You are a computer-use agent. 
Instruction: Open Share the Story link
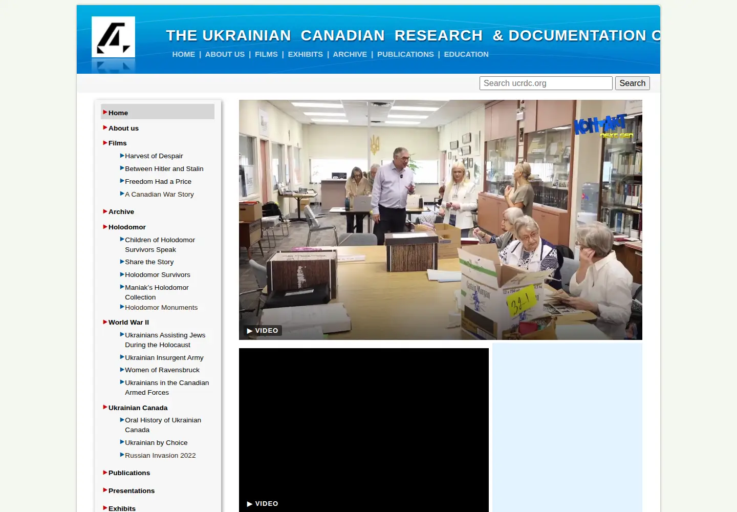[149, 262]
